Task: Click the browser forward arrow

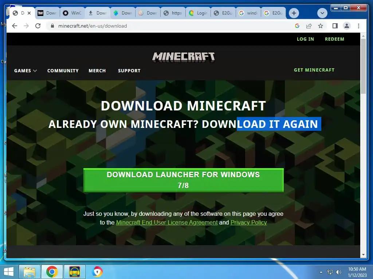Action: (x=26, y=26)
